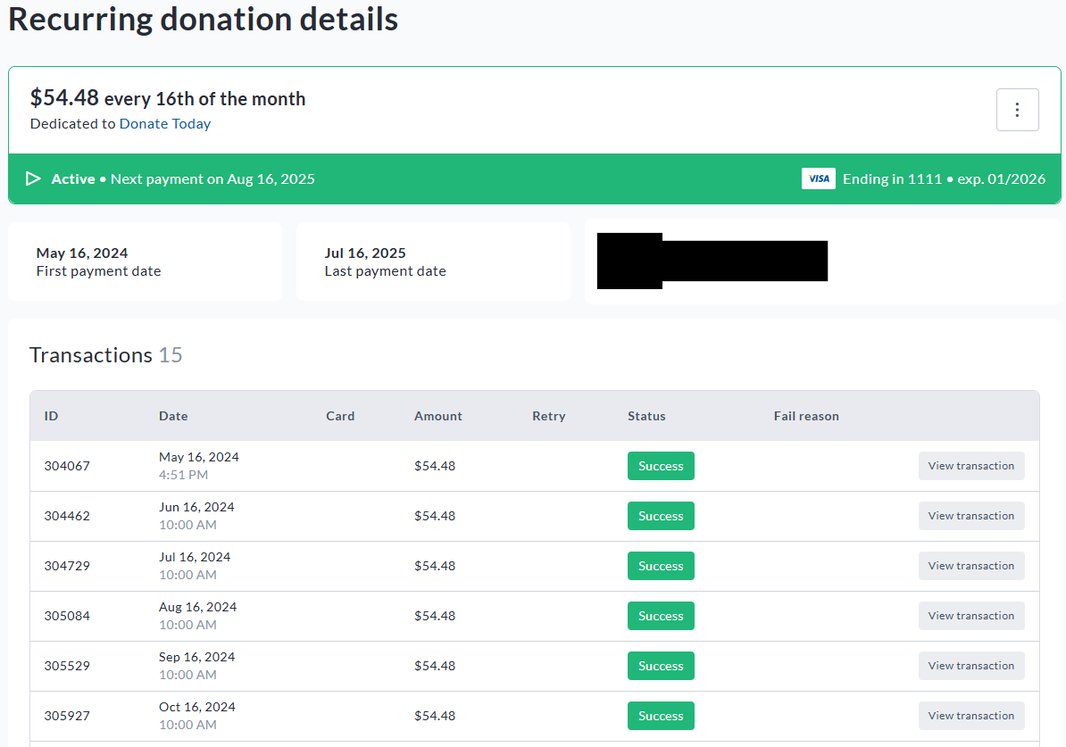Click the Active play status icon

[x=34, y=178]
